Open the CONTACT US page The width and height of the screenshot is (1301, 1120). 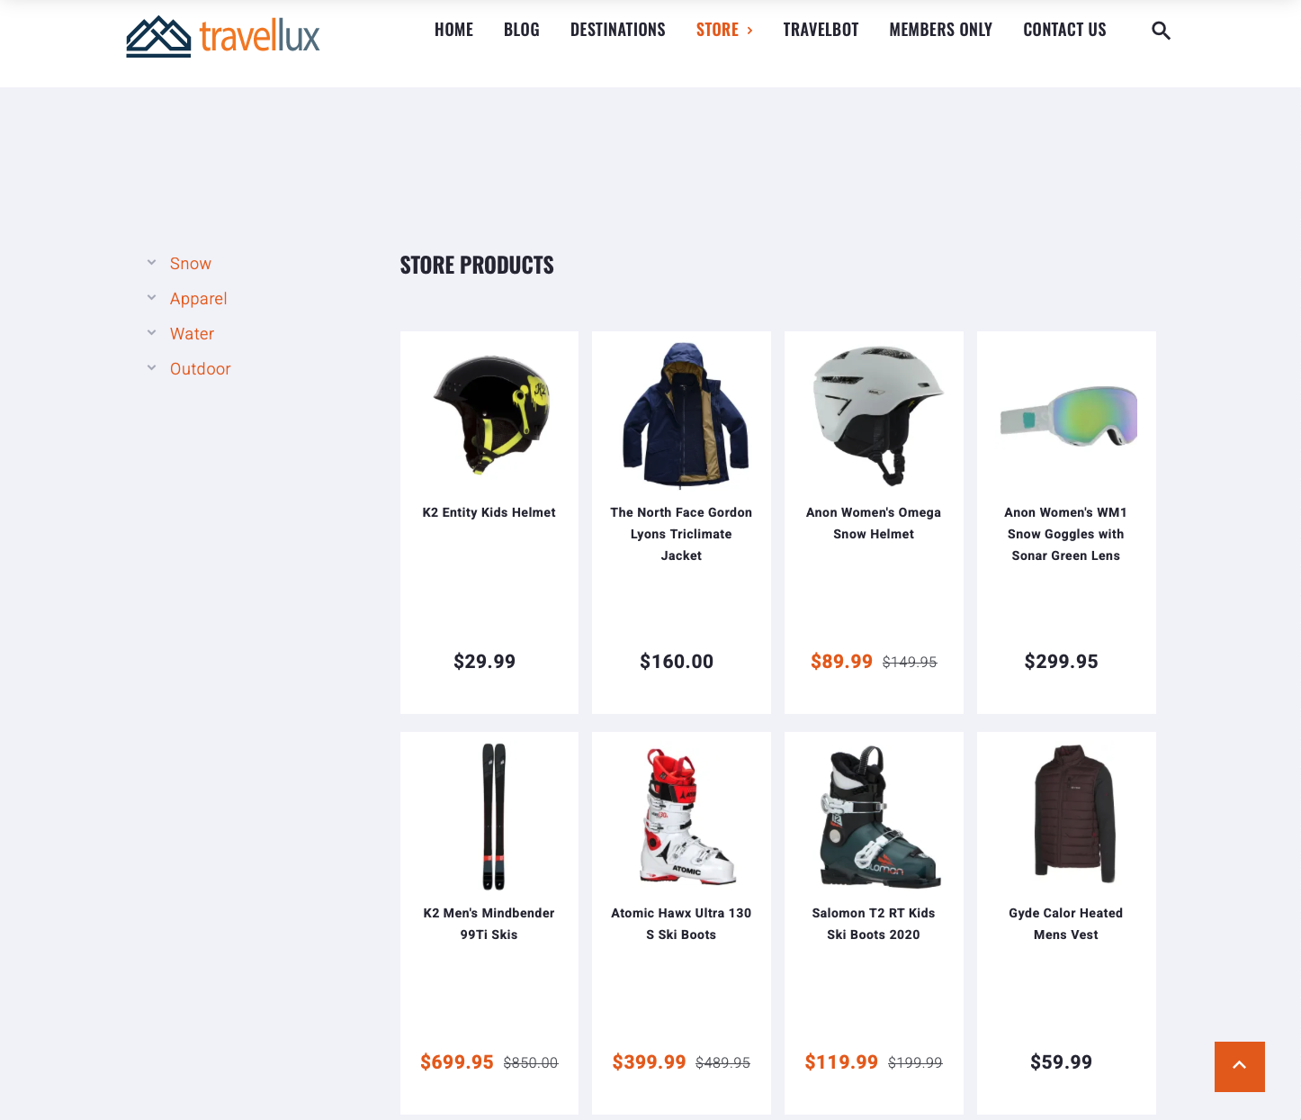(x=1064, y=30)
